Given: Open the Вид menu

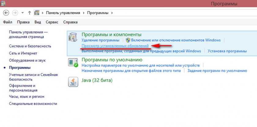Looking at the screenshot, I should 38,22.
